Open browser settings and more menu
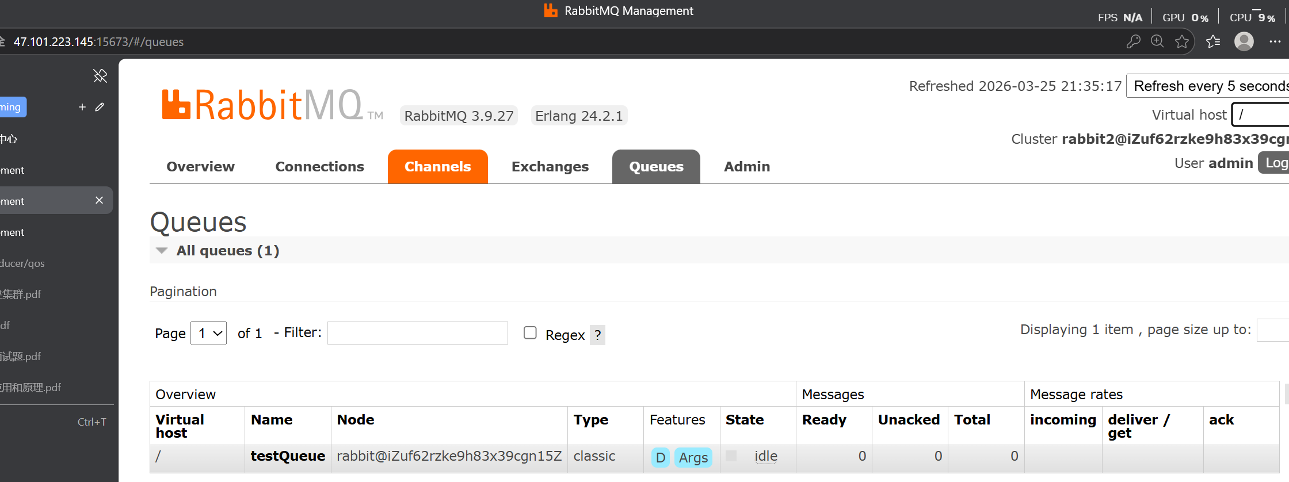1289x482 pixels. (1275, 41)
